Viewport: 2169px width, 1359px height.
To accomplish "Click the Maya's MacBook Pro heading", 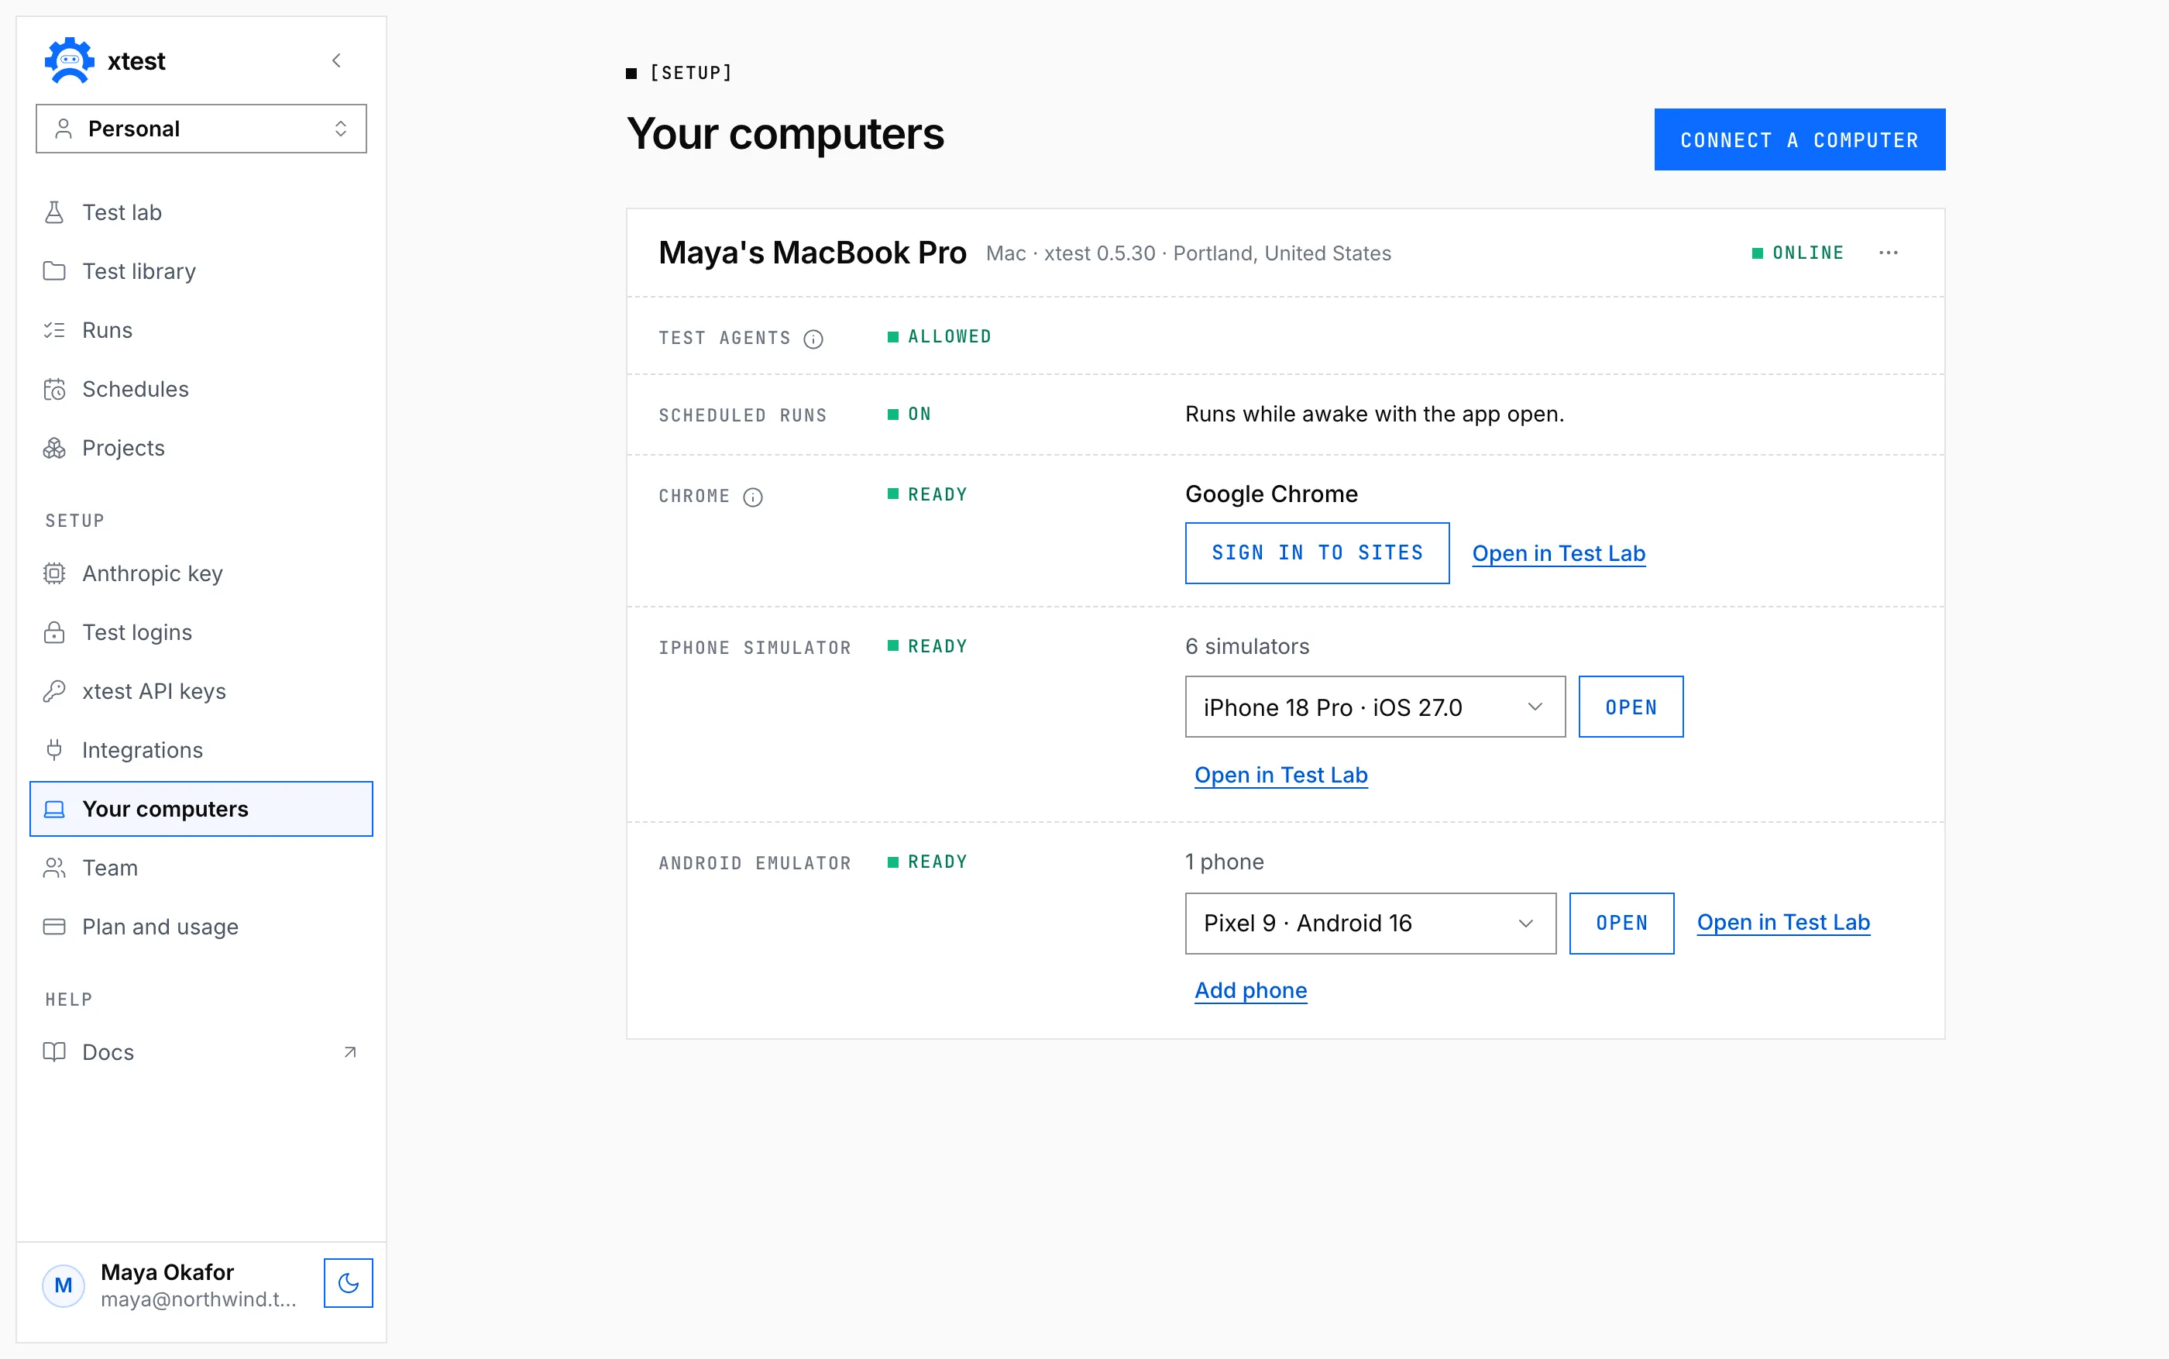I will (x=813, y=253).
